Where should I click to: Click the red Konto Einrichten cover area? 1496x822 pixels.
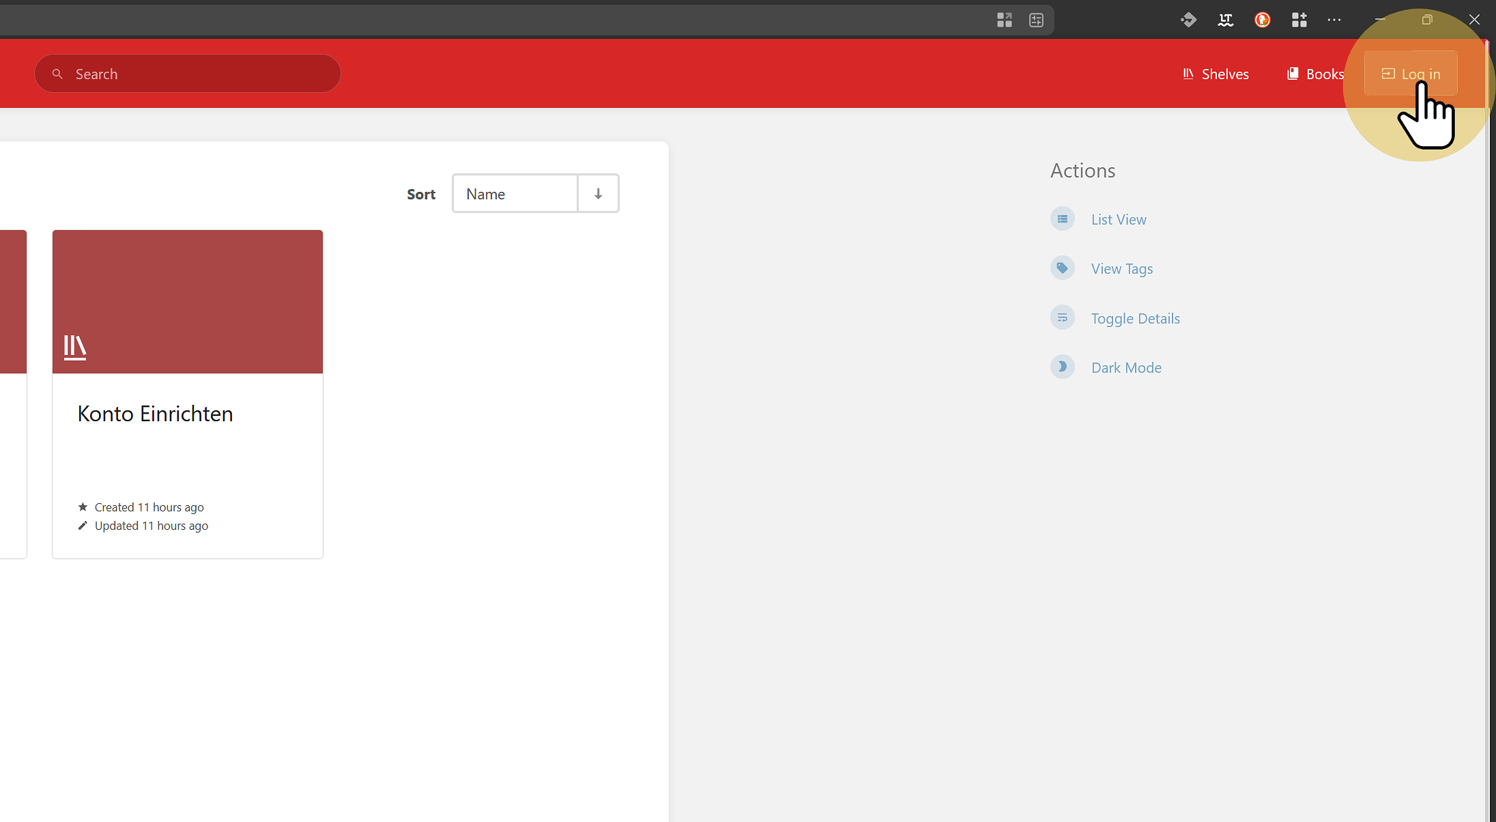point(188,287)
